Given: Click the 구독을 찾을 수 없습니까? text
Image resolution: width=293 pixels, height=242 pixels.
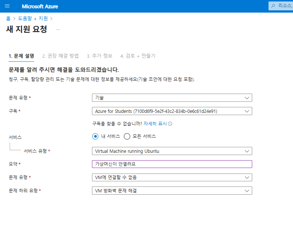Looking at the screenshot, I should pyautogui.click(x=117, y=124).
